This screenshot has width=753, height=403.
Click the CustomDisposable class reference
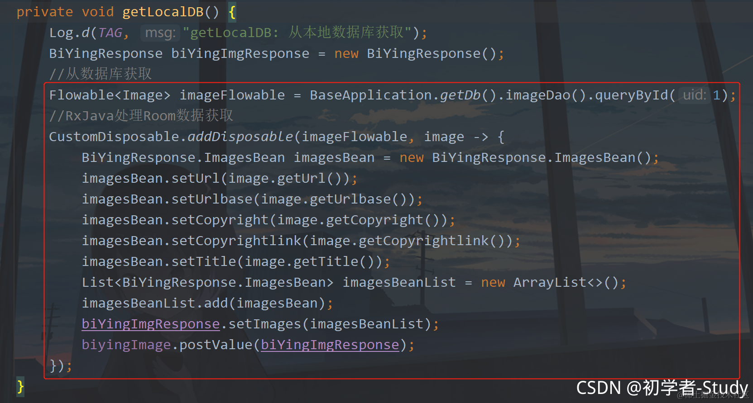click(x=114, y=137)
